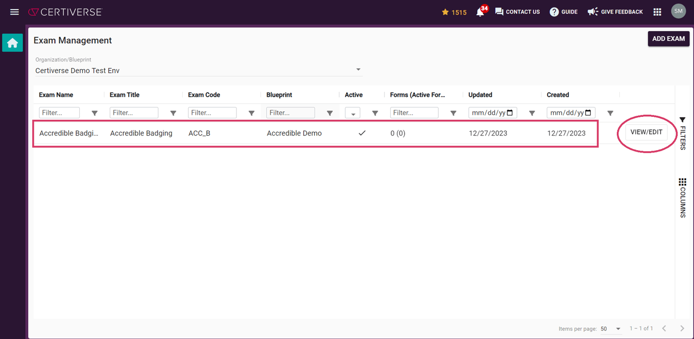Viewport: 694px width, 339px height.
Task: Click the star points icon showing 1515
Action: click(453, 12)
